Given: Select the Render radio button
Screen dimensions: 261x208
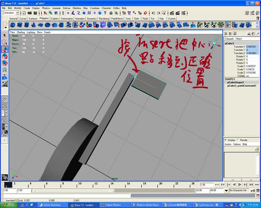Looking at the screenshot, I should coord(238,140).
